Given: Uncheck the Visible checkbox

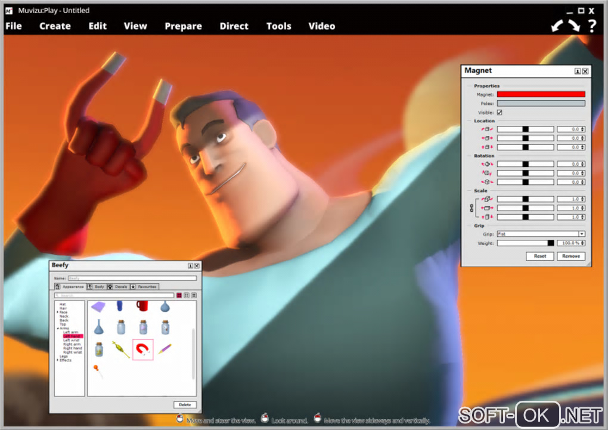Looking at the screenshot, I should [x=500, y=113].
